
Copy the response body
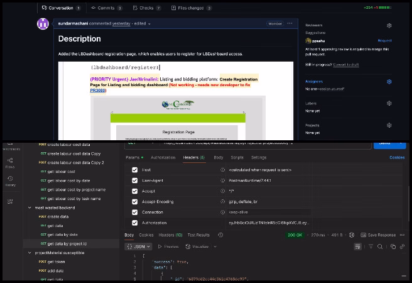tap(393, 247)
